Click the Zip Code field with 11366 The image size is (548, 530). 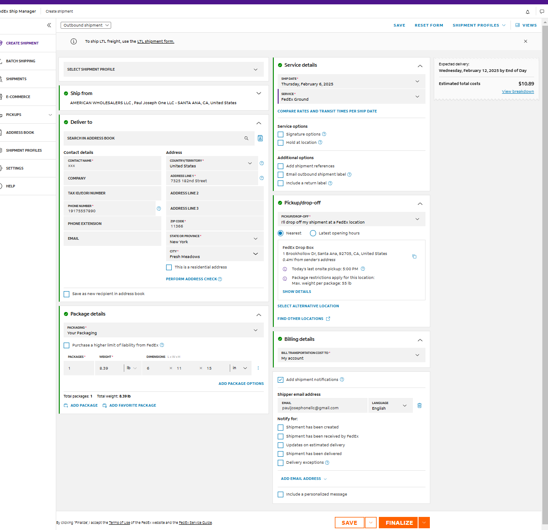pos(215,224)
